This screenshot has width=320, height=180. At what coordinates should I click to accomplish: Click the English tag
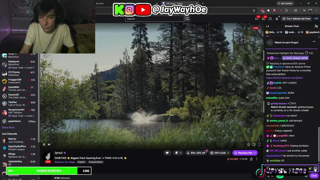click(x=81, y=162)
